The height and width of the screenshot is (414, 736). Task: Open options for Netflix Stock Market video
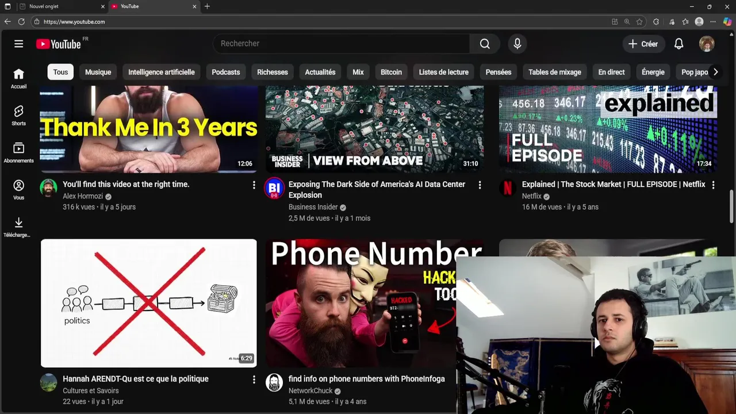pyautogui.click(x=713, y=185)
